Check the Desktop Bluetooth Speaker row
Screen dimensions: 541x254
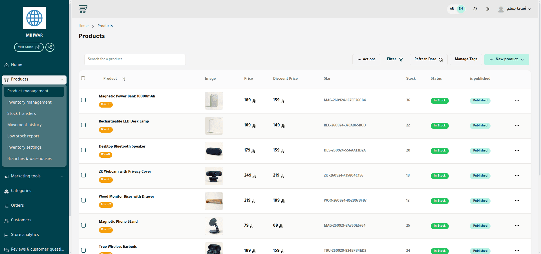(x=83, y=150)
